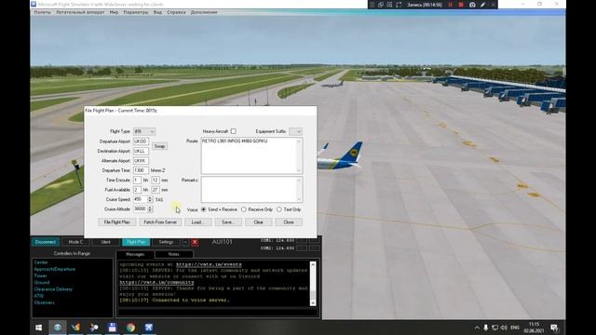Screen dimensions: 596x335
Task: Click the Close button in flight plan dialog
Action: tap(289, 222)
